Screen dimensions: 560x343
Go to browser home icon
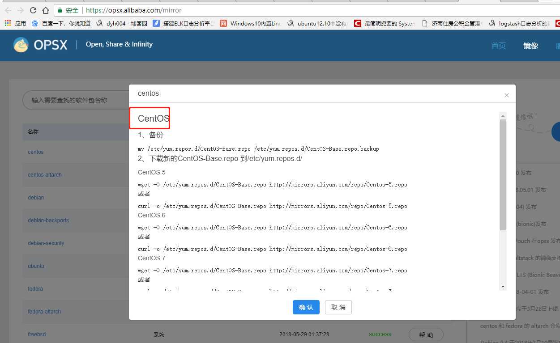(x=46, y=10)
